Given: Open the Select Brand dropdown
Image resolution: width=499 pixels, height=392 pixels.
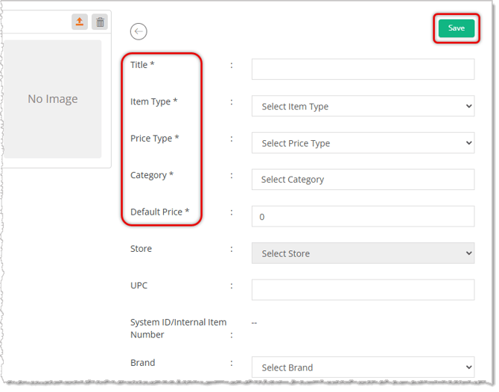Looking at the screenshot, I should tap(363, 367).
